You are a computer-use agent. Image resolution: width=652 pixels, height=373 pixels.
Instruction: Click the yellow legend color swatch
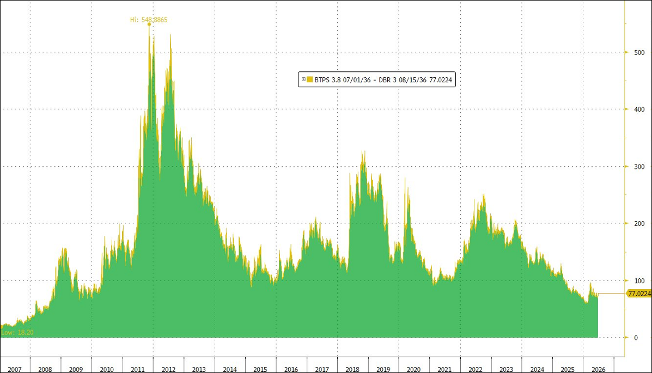point(310,80)
